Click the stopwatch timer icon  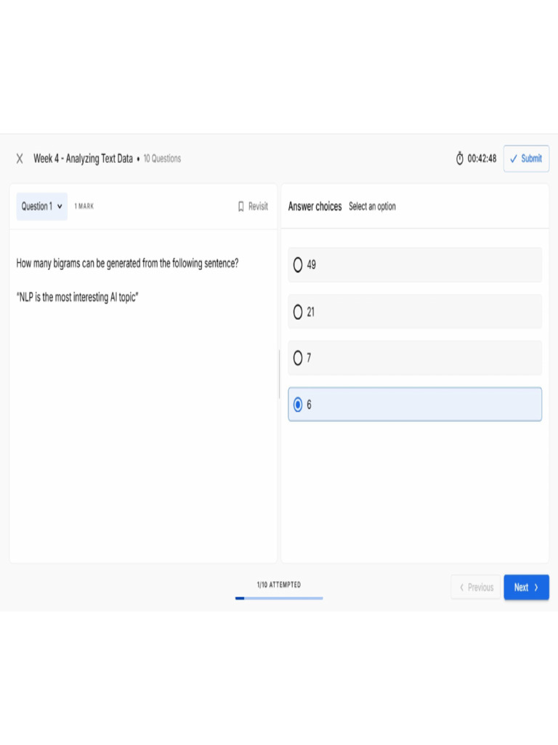459,159
